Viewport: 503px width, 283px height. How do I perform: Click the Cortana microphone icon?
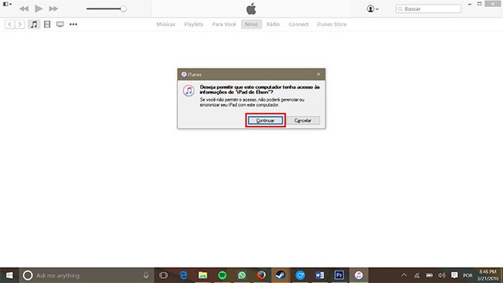click(146, 275)
